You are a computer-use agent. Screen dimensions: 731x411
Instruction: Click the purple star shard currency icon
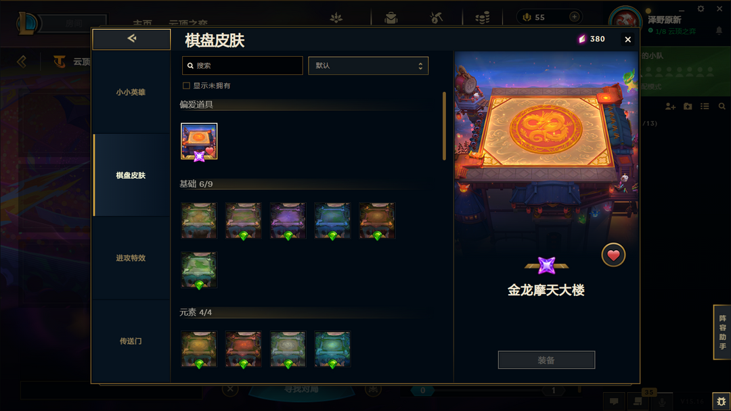click(x=582, y=39)
